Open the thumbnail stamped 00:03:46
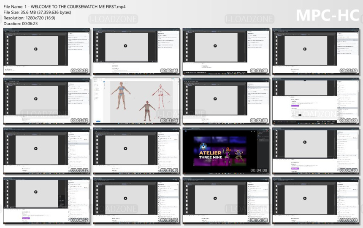 click(x=136, y=151)
